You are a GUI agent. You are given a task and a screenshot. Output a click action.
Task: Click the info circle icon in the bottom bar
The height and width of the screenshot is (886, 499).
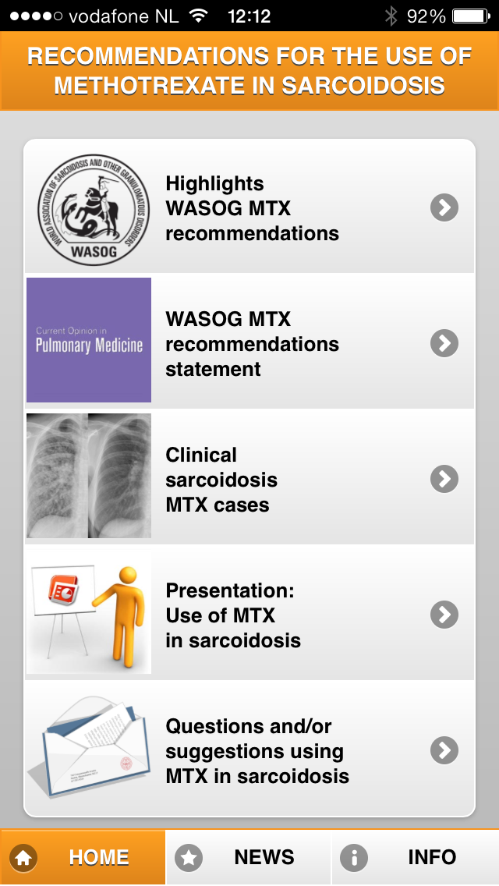354,858
